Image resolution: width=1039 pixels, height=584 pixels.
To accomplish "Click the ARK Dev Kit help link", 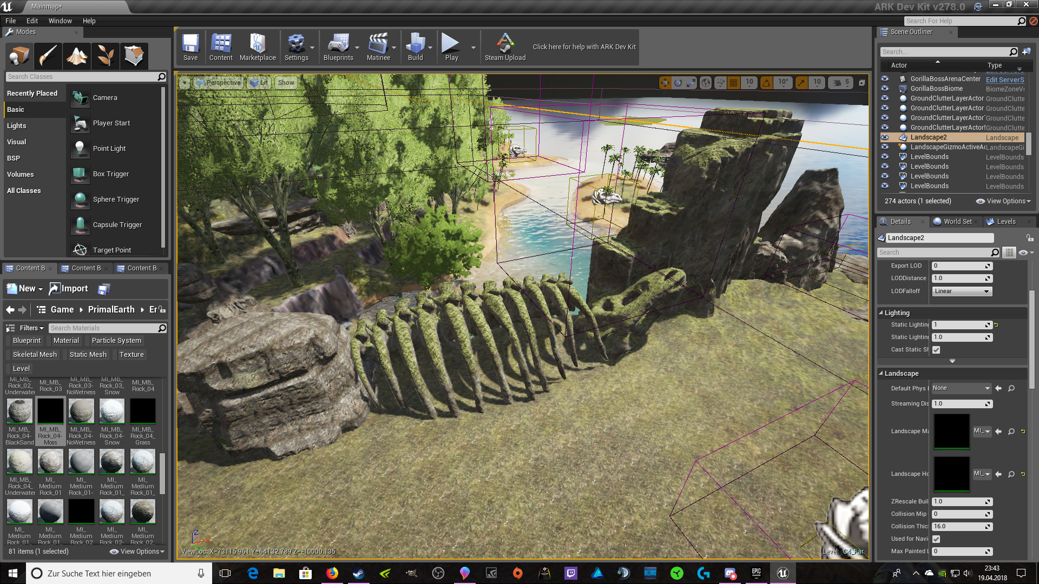I will [584, 47].
